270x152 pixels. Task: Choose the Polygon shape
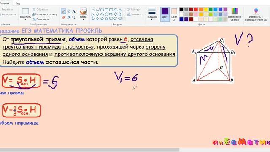(x=116, y=10)
